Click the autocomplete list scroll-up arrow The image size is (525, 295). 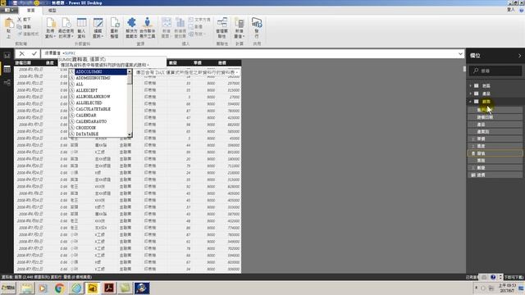(130, 71)
